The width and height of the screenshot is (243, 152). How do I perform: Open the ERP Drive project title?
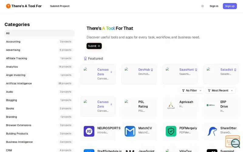(x=224, y=104)
